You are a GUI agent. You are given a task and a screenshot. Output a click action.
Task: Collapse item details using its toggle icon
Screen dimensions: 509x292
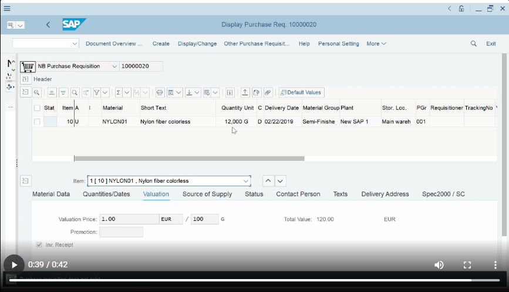[x=26, y=181]
